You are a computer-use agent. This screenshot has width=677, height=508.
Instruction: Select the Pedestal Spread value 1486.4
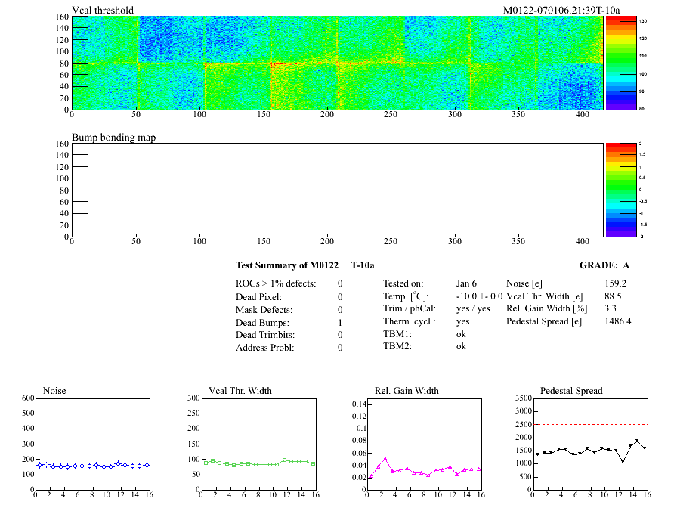[x=618, y=321]
